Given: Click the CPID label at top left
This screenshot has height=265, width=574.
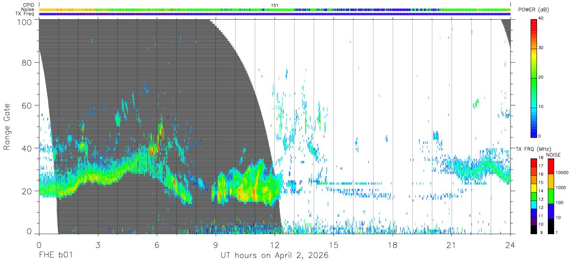Looking at the screenshot, I should point(28,5).
